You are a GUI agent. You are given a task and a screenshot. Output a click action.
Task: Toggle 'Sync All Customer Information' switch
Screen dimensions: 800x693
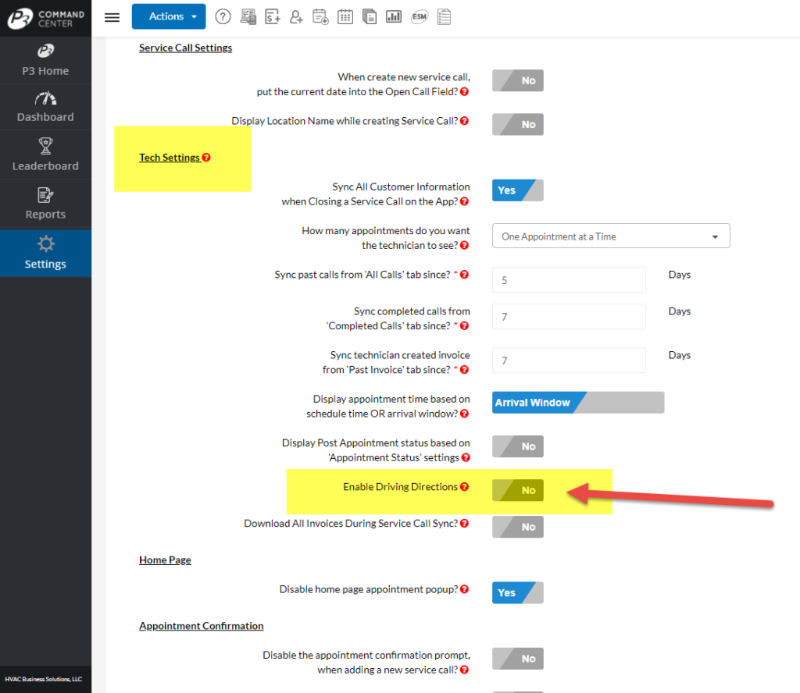click(517, 190)
